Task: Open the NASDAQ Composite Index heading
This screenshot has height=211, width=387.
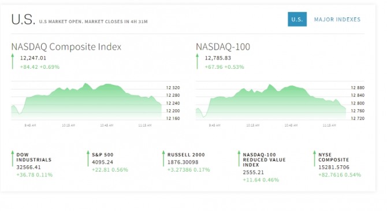Action: 66,47
